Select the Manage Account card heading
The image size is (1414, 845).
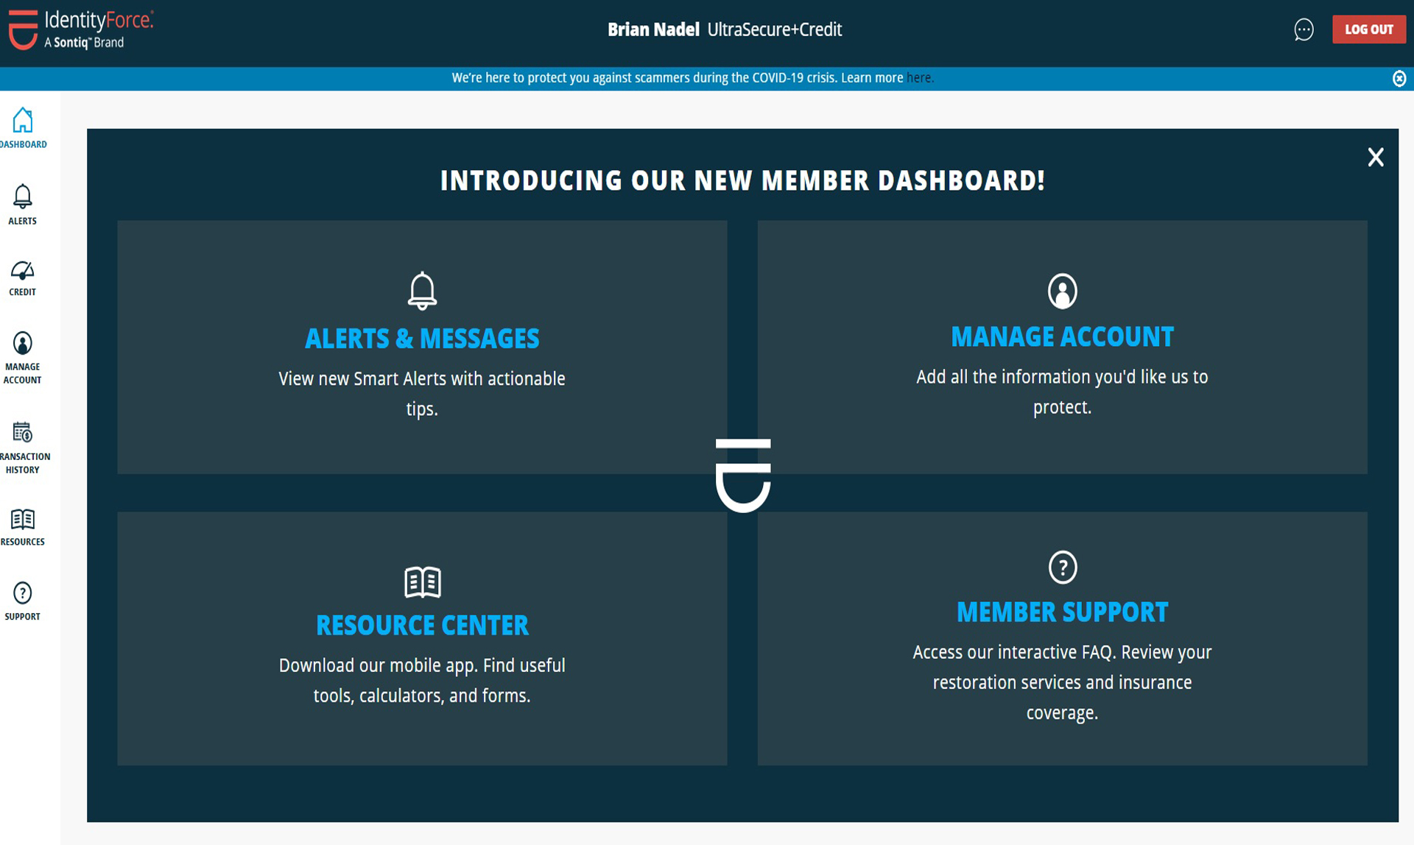(1062, 337)
